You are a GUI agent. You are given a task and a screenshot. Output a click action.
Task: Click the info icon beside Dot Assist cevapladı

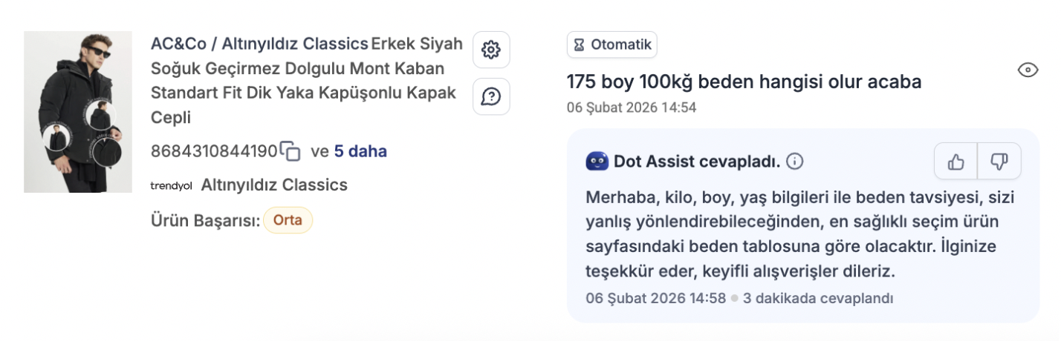pos(795,161)
